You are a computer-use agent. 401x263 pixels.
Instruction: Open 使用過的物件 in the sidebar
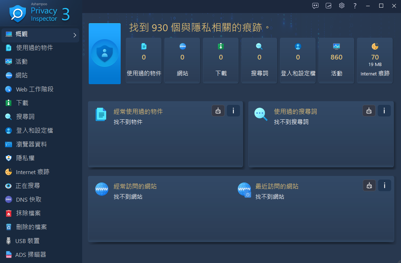tap(35, 48)
